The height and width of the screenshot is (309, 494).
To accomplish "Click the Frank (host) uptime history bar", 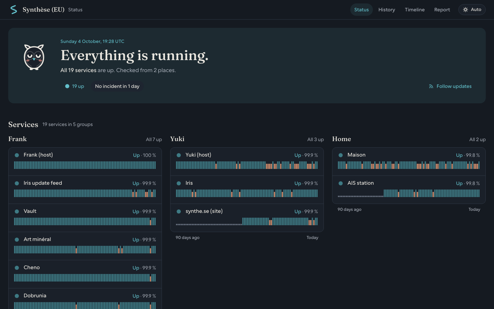I will point(85,165).
